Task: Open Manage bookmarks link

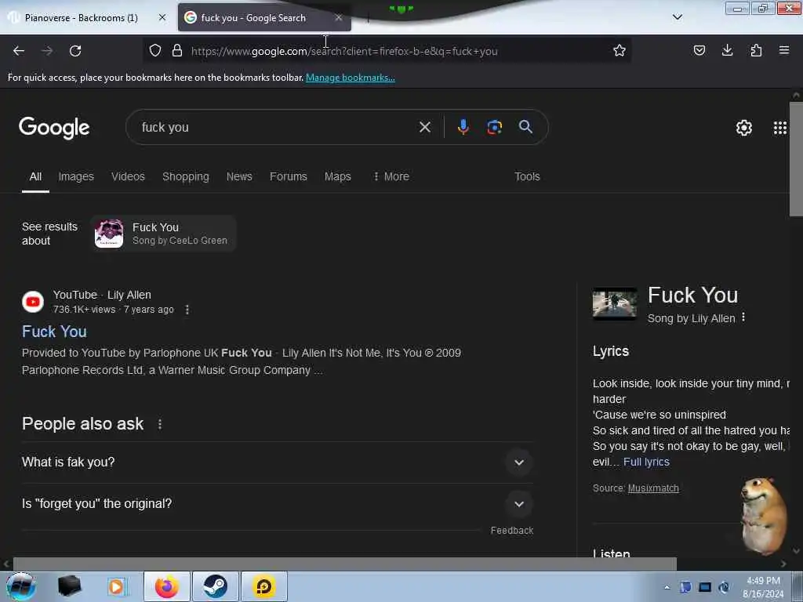Action: [x=351, y=78]
